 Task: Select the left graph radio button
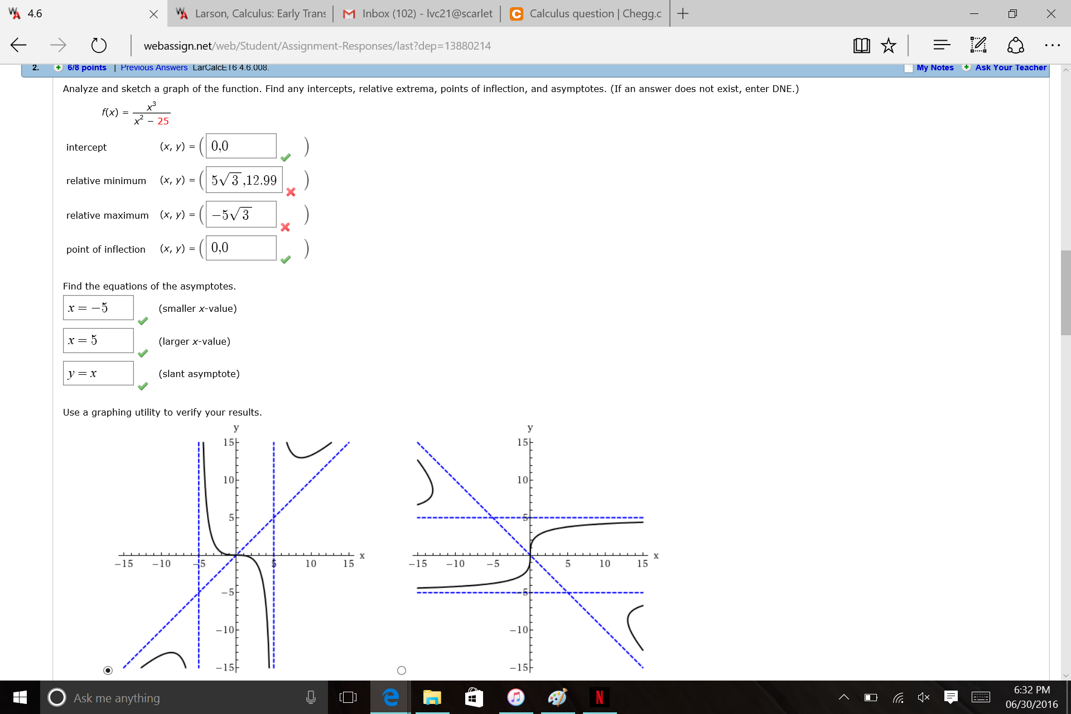[x=108, y=670]
